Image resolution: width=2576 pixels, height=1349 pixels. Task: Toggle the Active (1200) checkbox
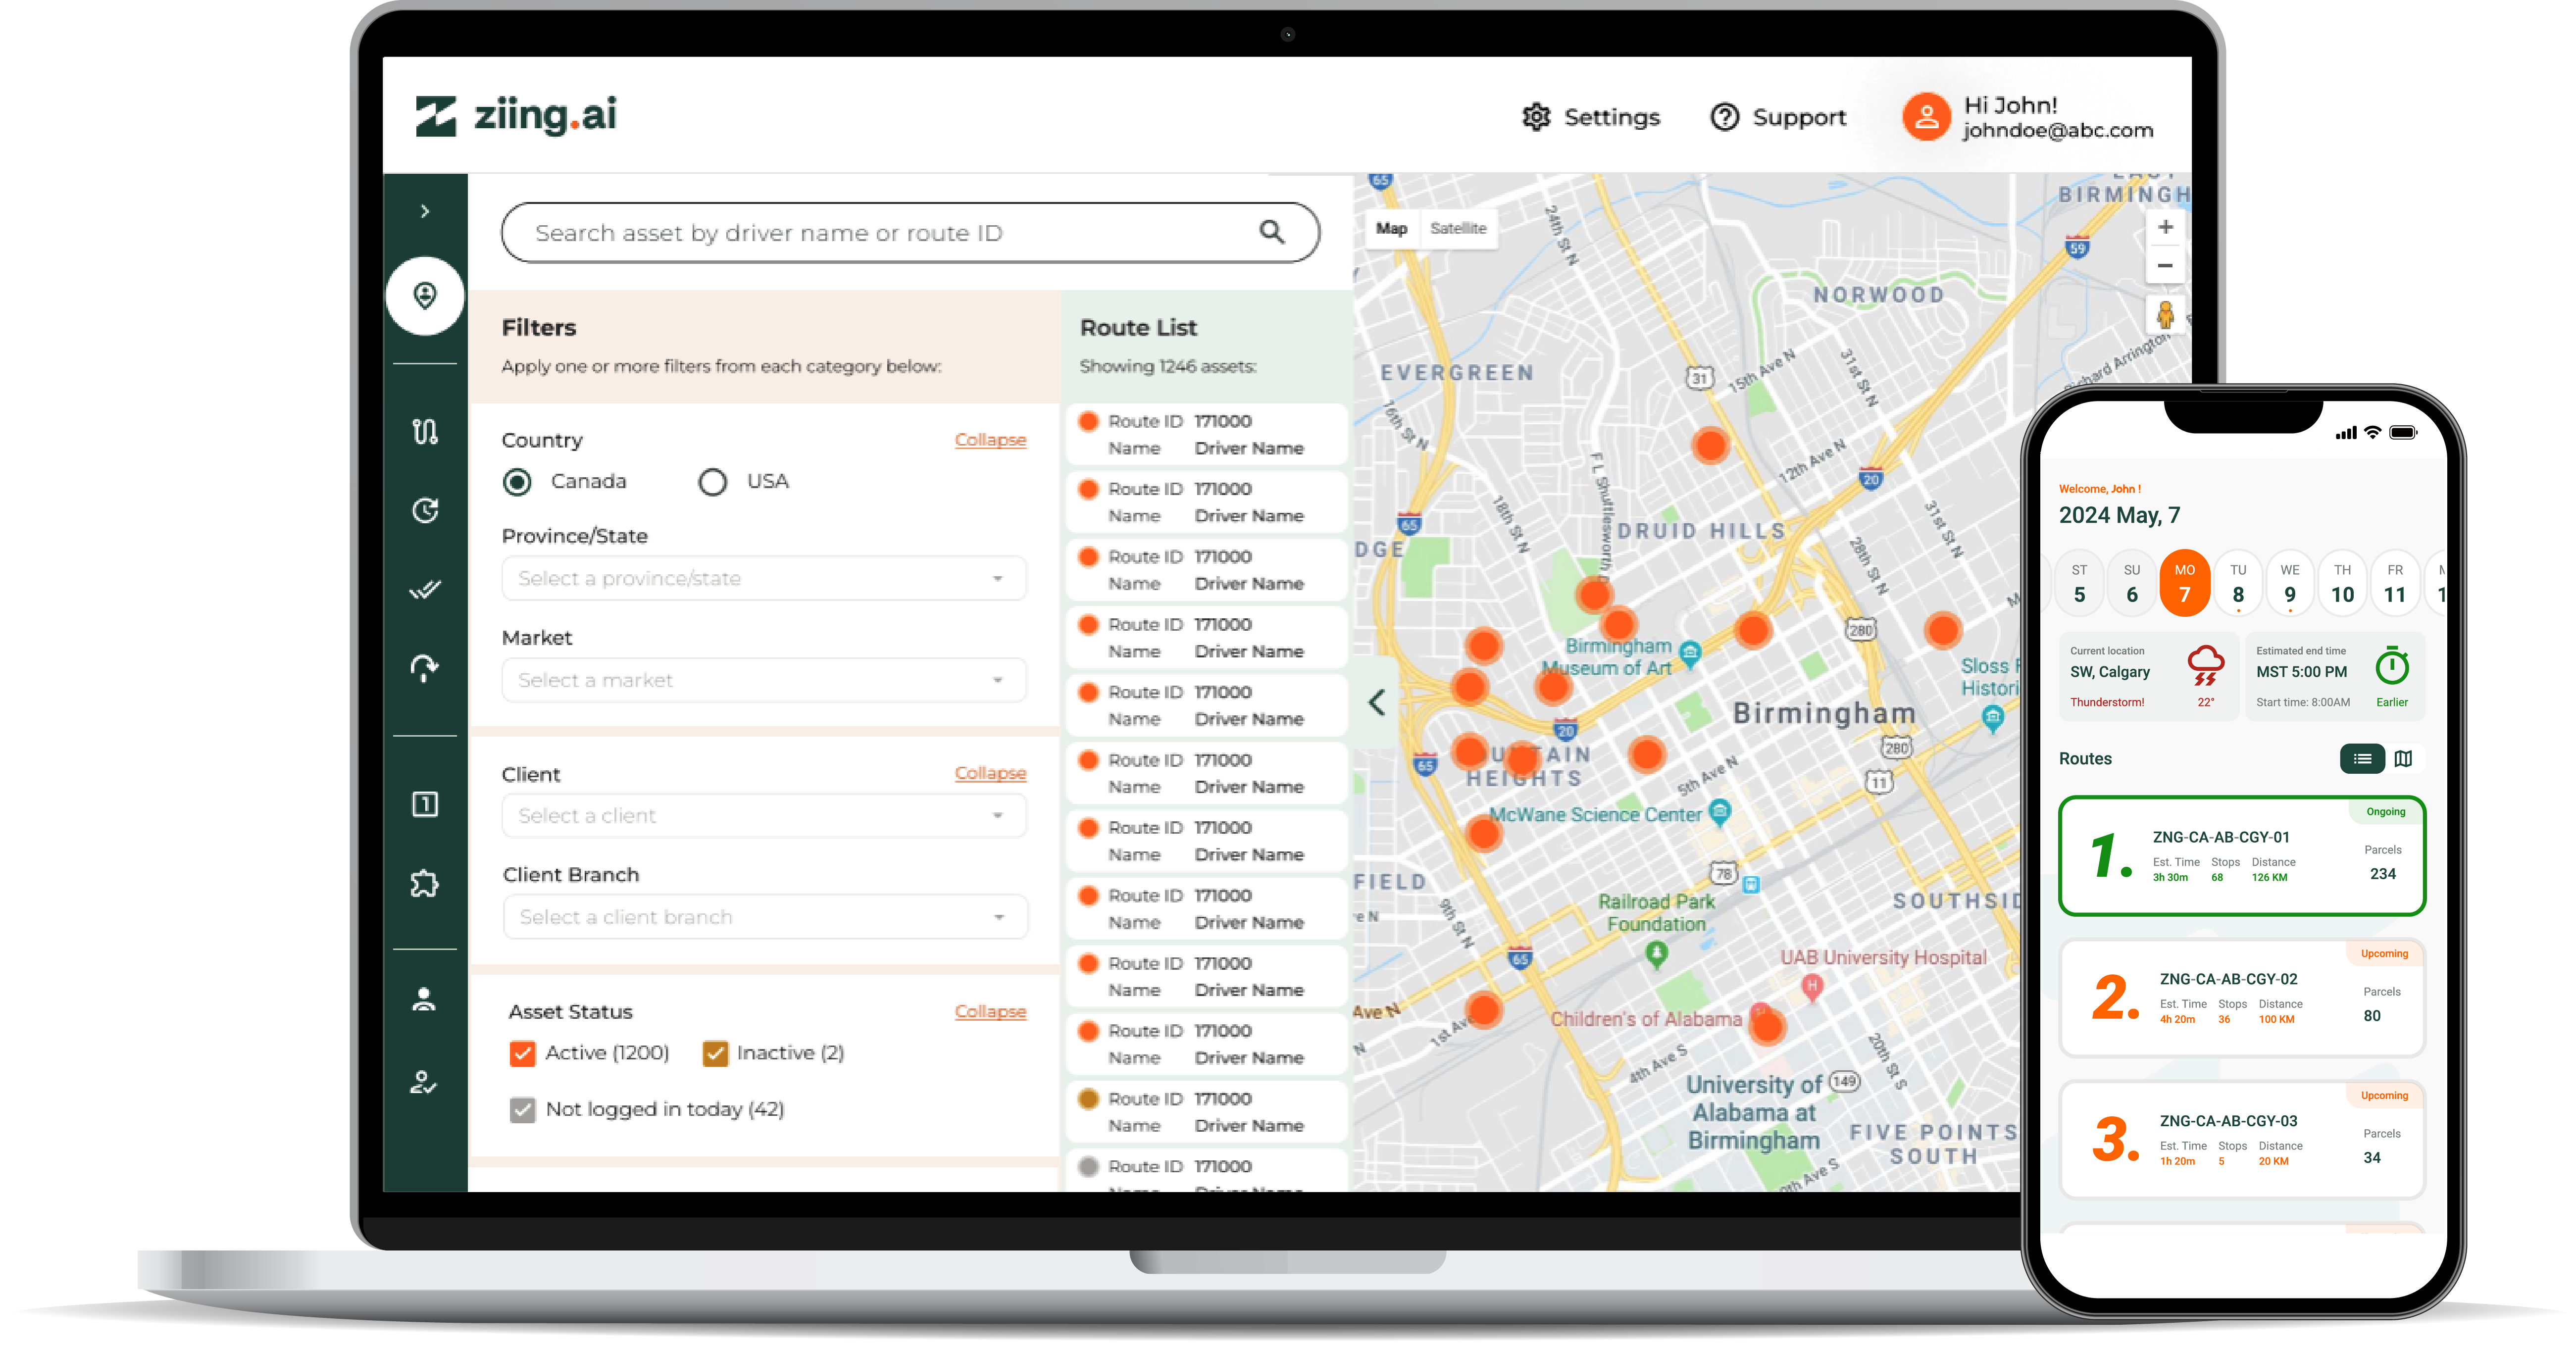point(522,1054)
